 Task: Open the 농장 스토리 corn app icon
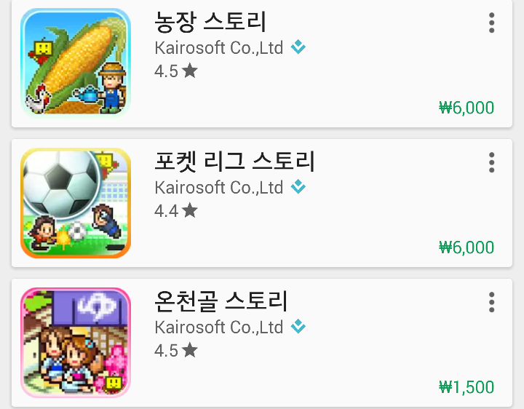tap(76, 63)
